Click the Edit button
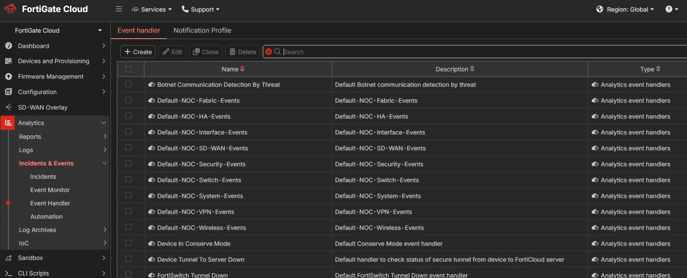 (x=172, y=52)
